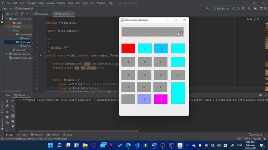Viewport: 268px width, 150px height.
Task: Open the Problems tool window tab
Action: (37, 135)
